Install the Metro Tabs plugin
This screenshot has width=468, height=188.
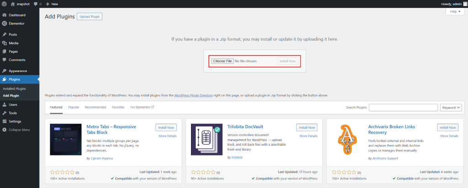pyautogui.click(x=166, y=127)
